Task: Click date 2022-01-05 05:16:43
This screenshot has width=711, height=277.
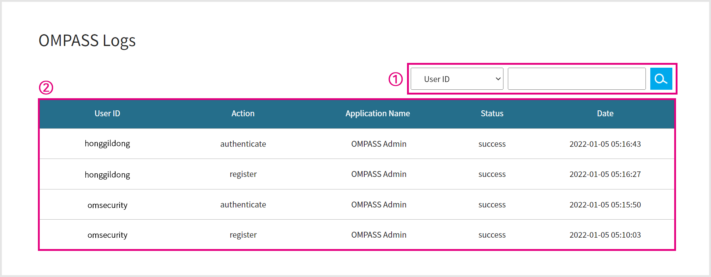Action: coord(605,144)
